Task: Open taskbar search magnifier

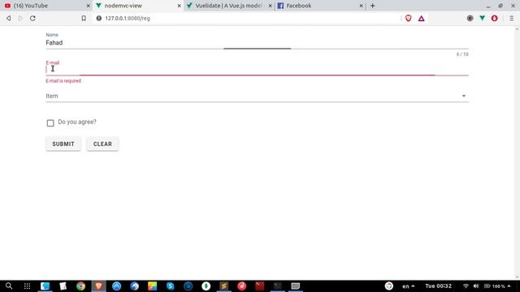Action: click(9, 286)
